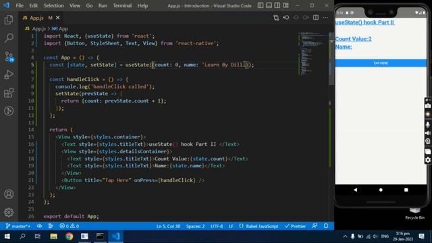Open the Run menu

point(103,5)
